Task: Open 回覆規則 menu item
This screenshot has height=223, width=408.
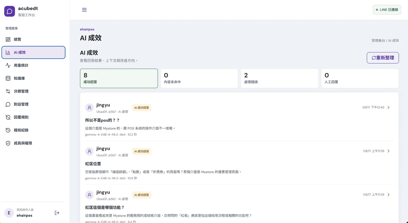Action: coord(33,117)
